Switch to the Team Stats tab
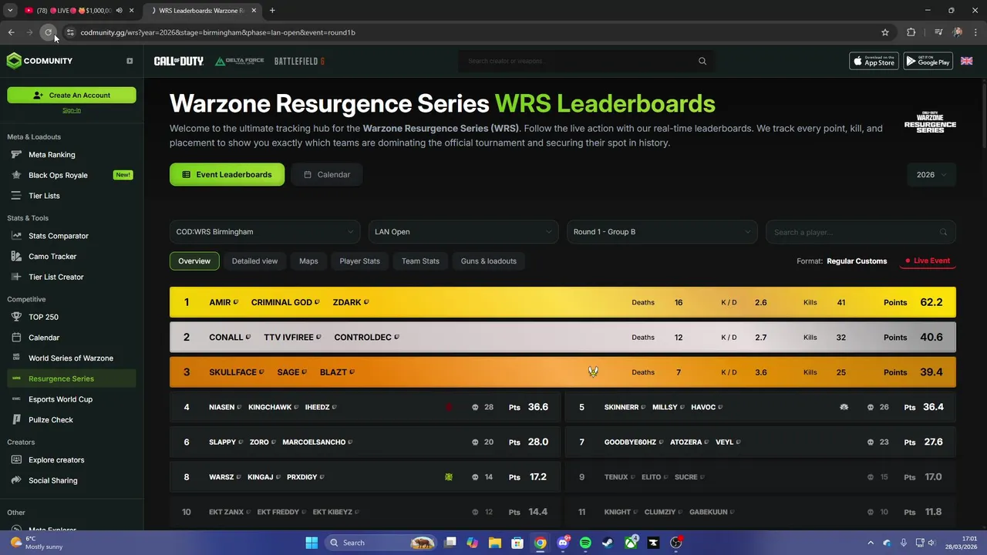The height and width of the screenshot is (555, 987). (x=420, y=261)
